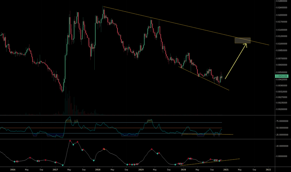Image resolution: width=291 pixels, height=172 pixels.
Task: Click the 2021 year label on time axis
Action: pyautogui.click(x=226, y=169)
